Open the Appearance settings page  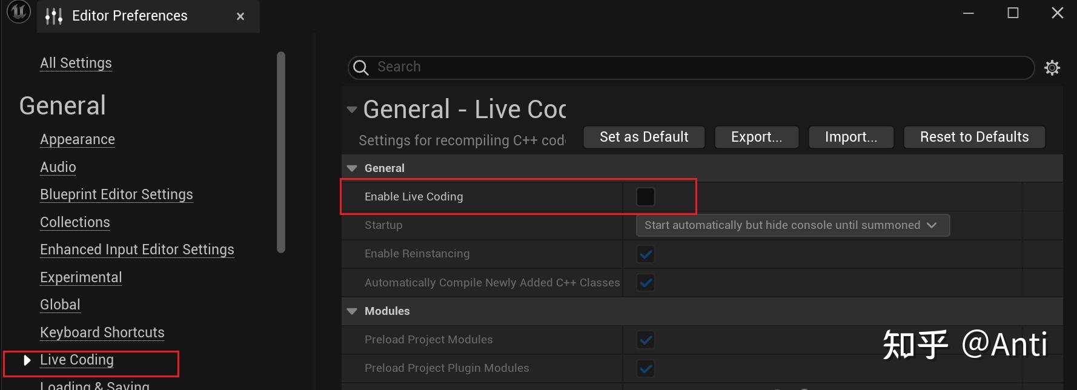coord(78,139)
